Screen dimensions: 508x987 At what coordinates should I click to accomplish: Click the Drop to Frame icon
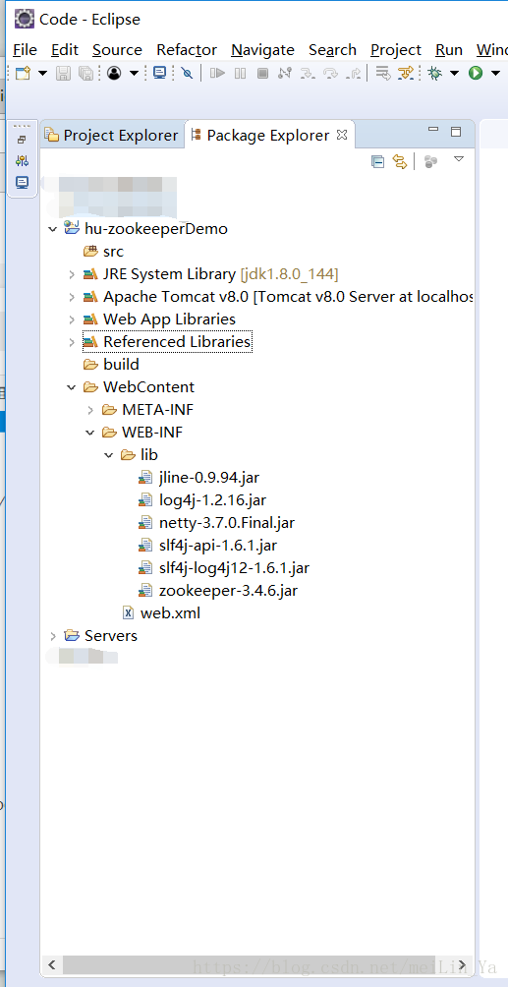click(x=382, y=73)
